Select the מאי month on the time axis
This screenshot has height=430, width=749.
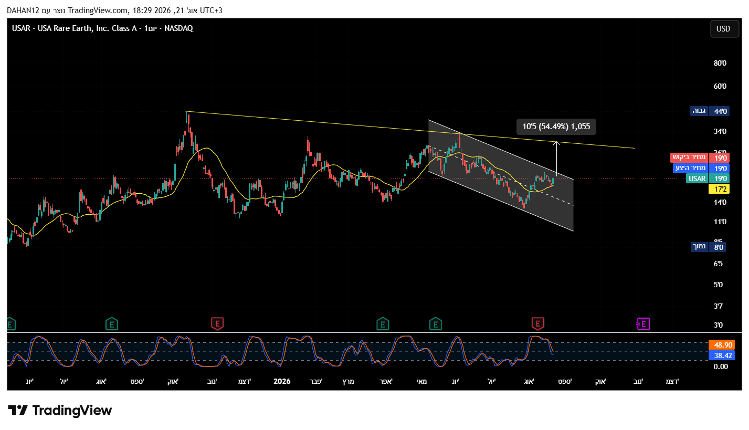tap(421, 381)
